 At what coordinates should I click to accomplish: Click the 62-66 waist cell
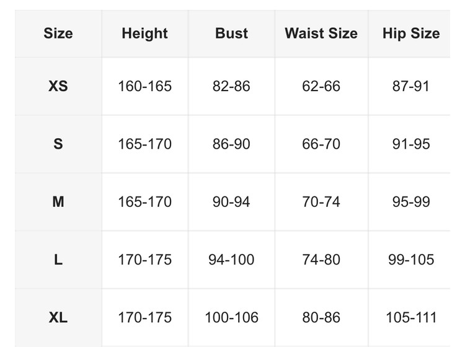tap(321, 86)
